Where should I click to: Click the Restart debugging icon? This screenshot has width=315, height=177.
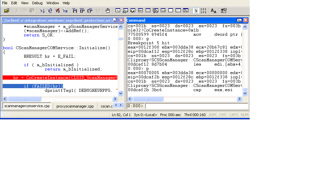50,10
